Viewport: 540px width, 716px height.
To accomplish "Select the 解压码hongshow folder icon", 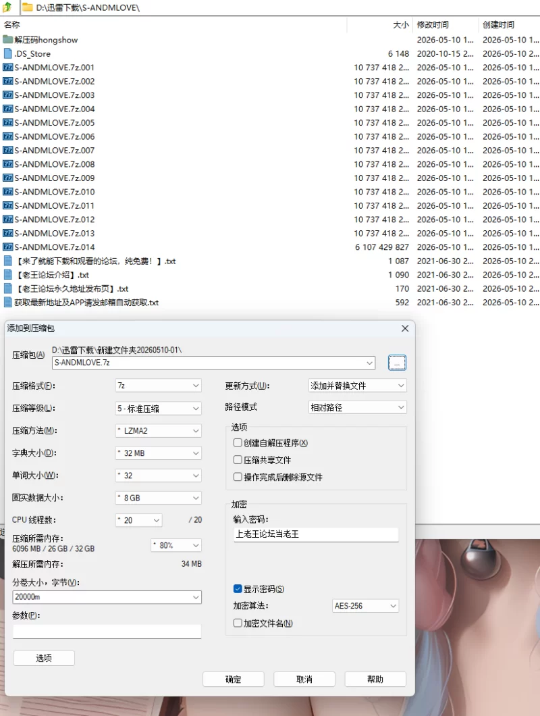I will click(7, 40).
